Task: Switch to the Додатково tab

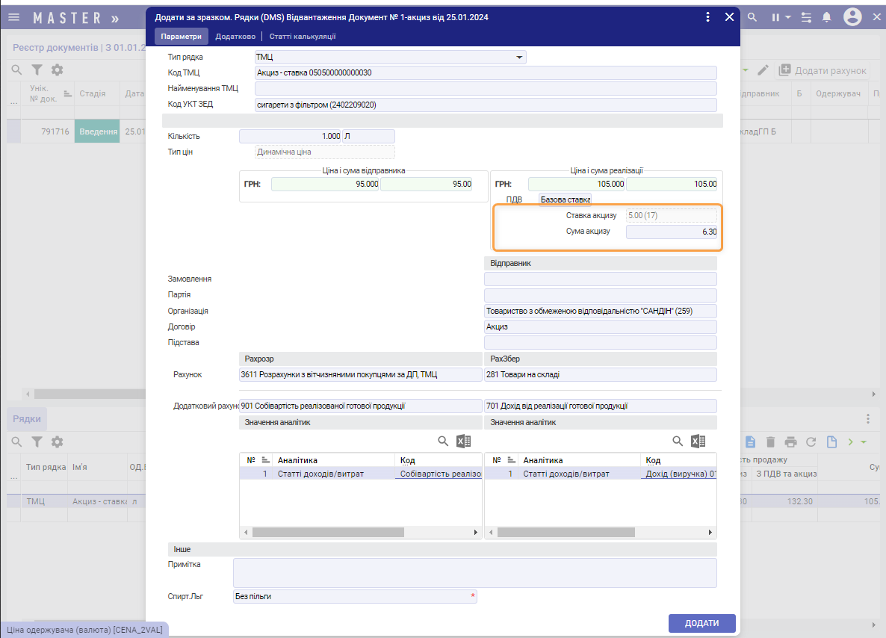Action: click(235, 36)
